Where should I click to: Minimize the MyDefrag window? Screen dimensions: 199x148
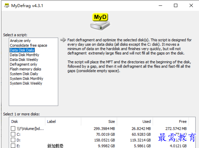click(x=160, y=5)
